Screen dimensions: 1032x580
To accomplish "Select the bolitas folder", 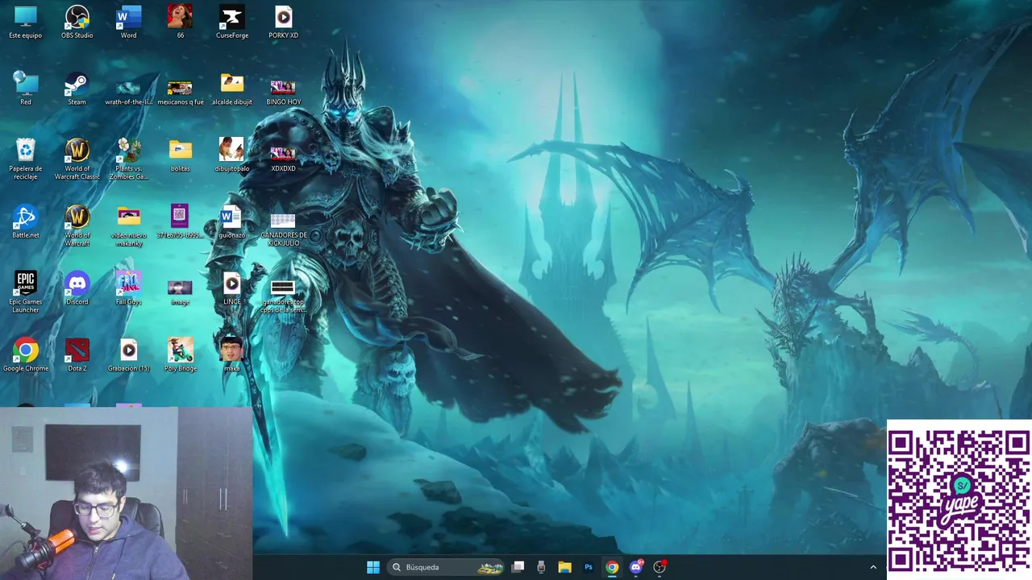I will coord(180,155).
